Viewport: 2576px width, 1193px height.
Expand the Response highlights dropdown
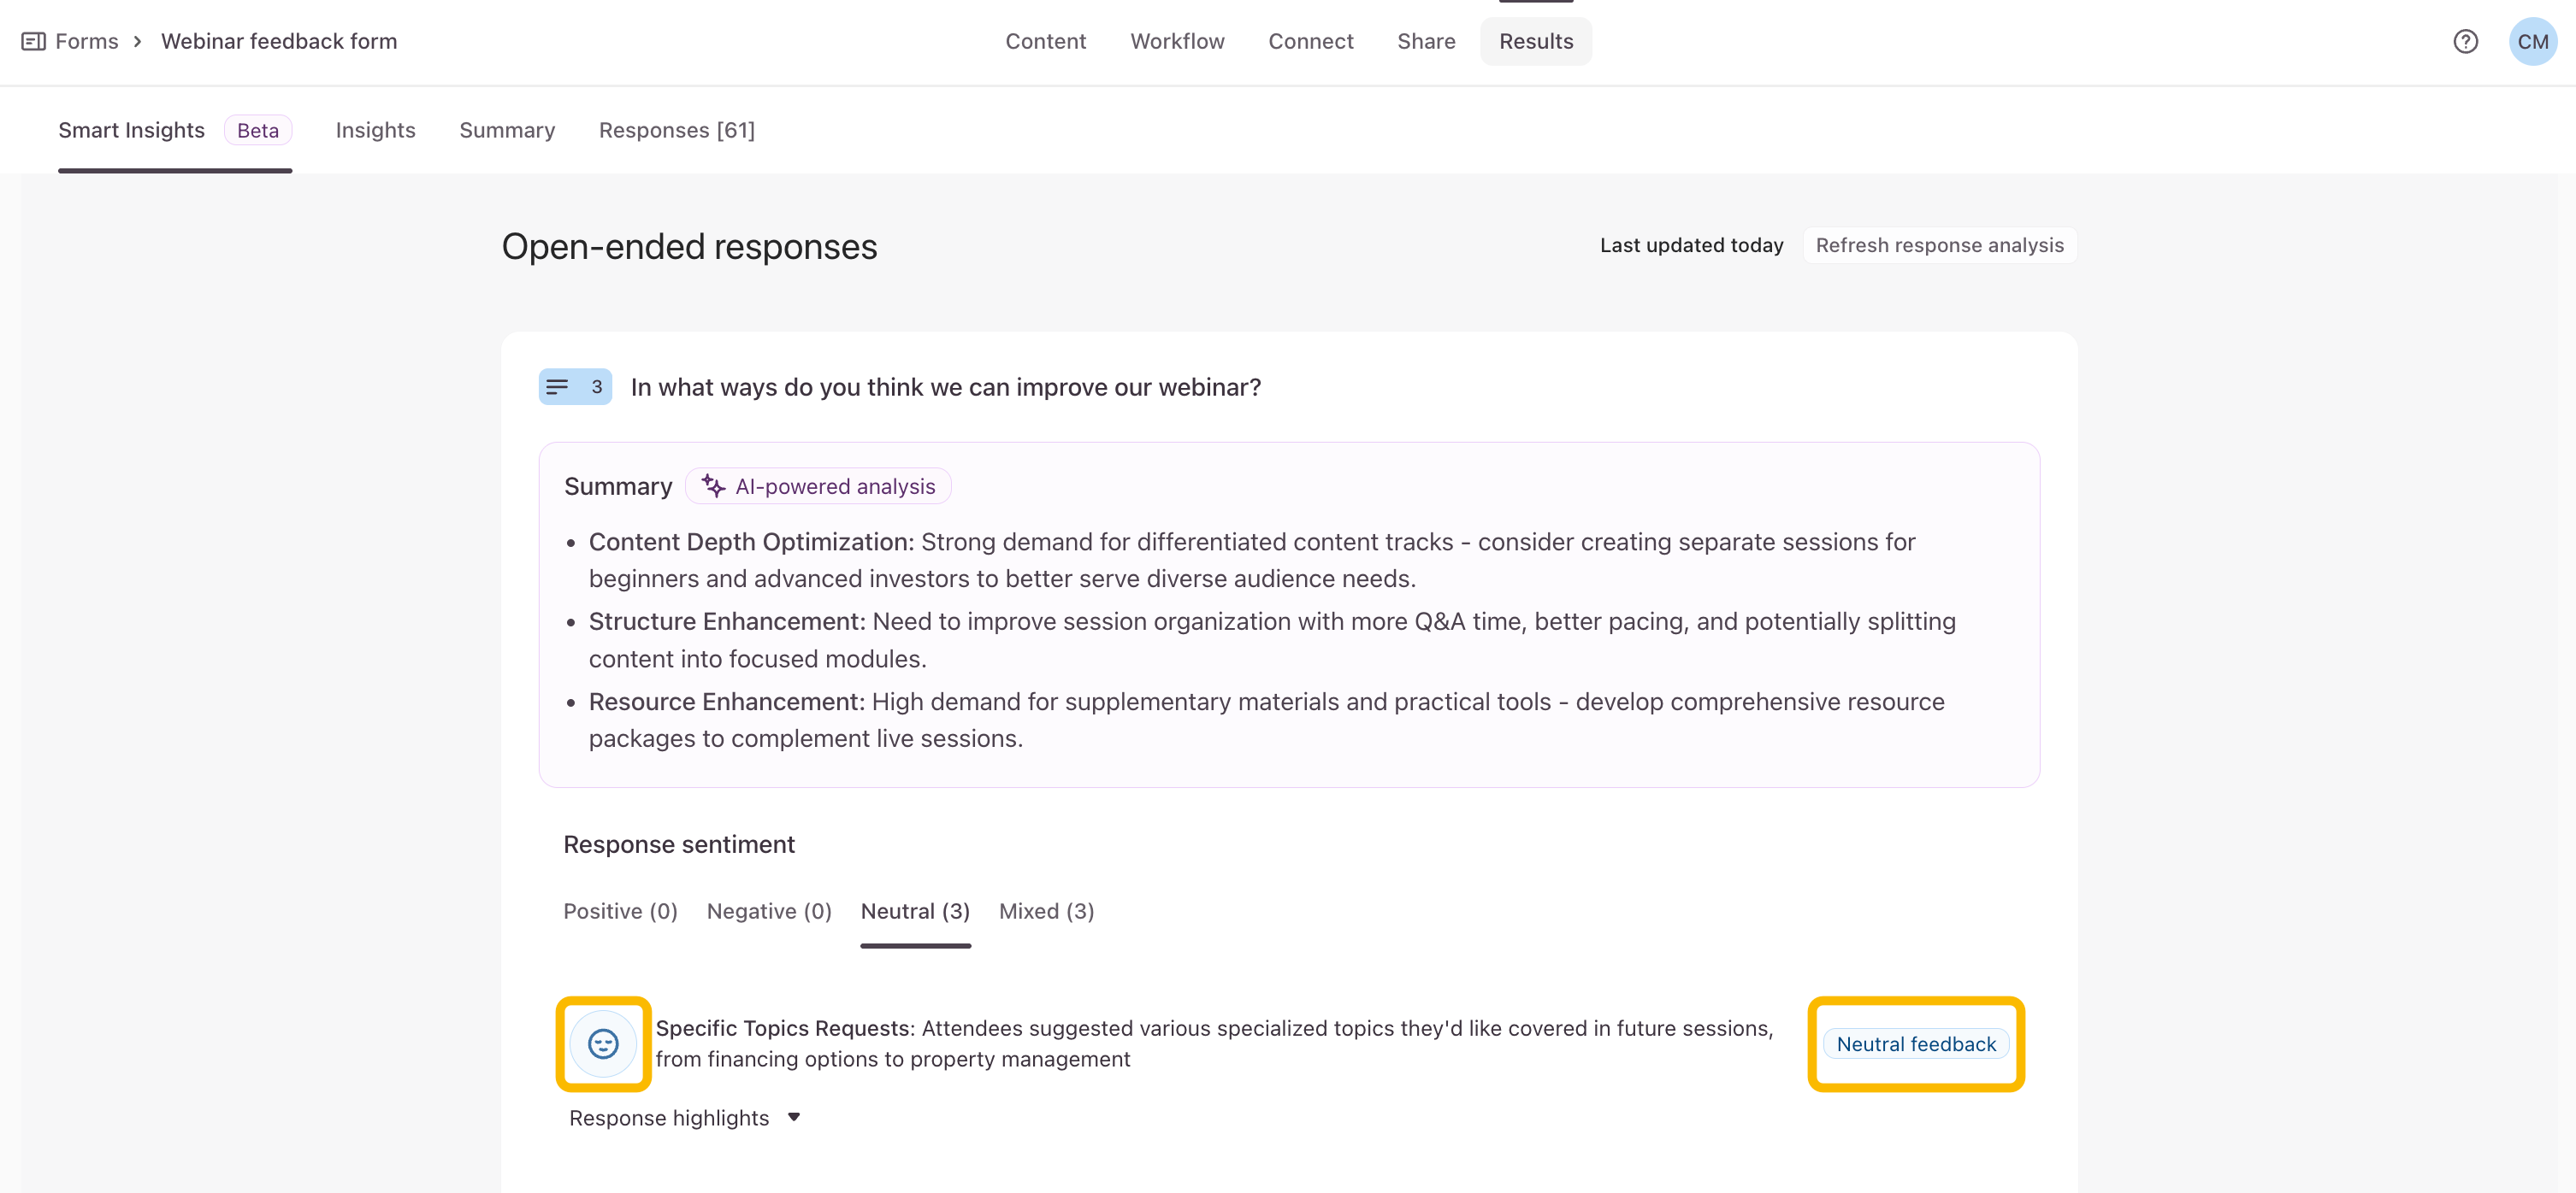(685, 1117)
